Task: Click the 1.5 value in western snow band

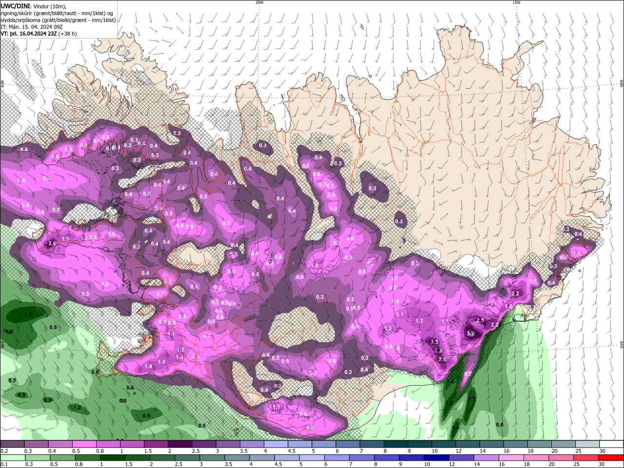Action: click(x=66, y=239)
